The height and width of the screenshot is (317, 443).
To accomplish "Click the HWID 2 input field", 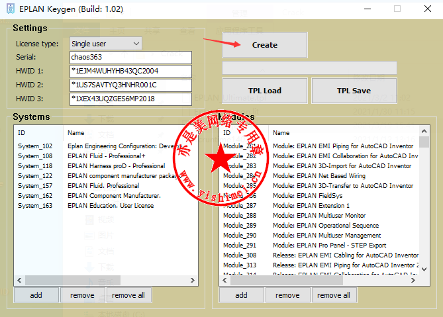I will (131, 85).
